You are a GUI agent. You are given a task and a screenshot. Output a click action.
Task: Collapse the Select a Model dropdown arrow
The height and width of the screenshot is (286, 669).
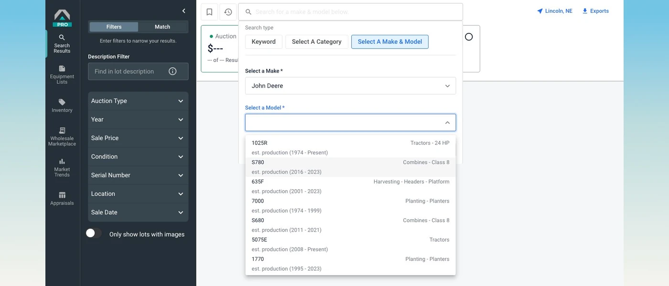click(x=447, y=123)
